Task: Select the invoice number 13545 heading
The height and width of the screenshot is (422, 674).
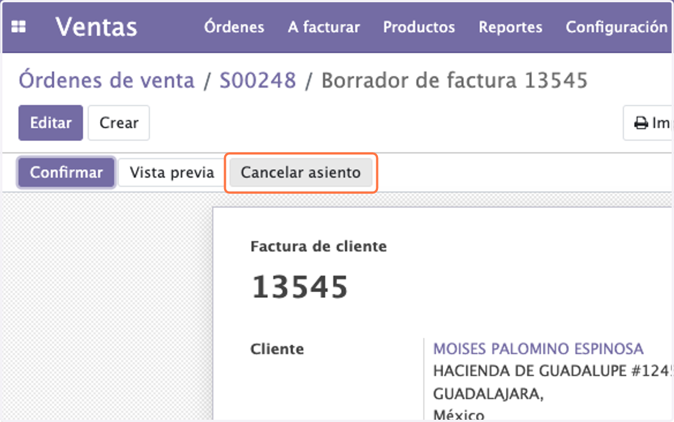Action: (x=299, y=287)
